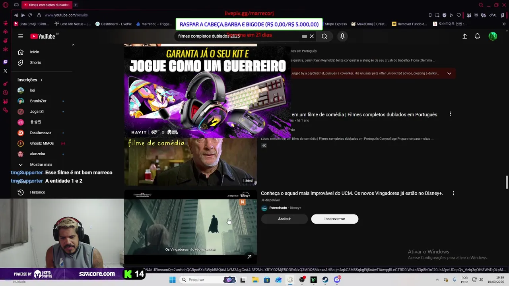Open the X (Twitter) sidebar icon
Viewport: 509px width, 286px height.
coord(6,71)
